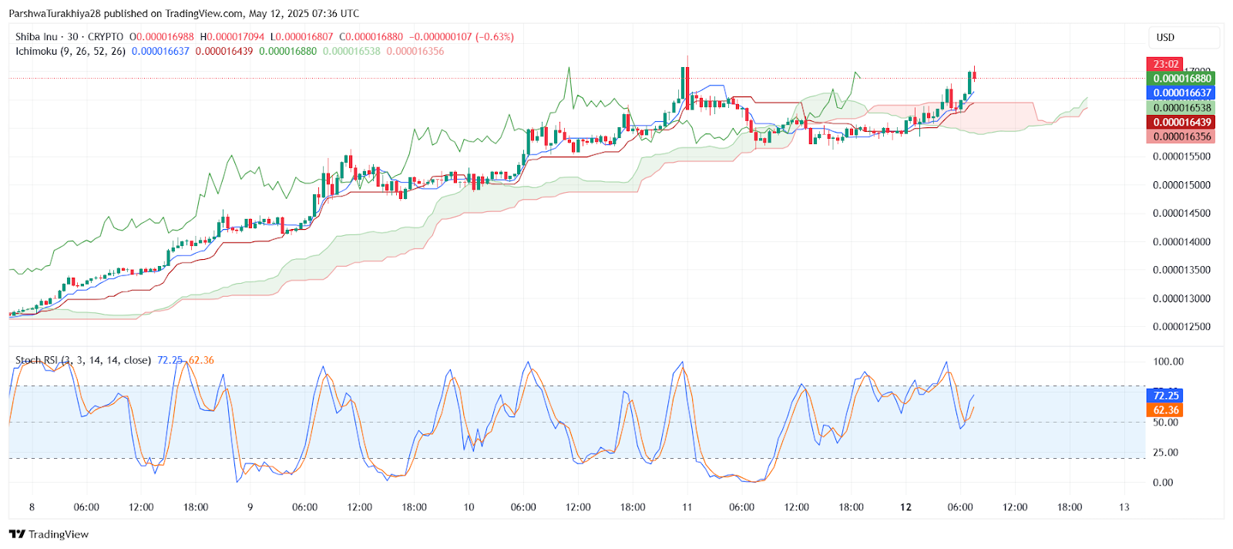Click date 13 at the time axis end

[x=1124, y=507]
